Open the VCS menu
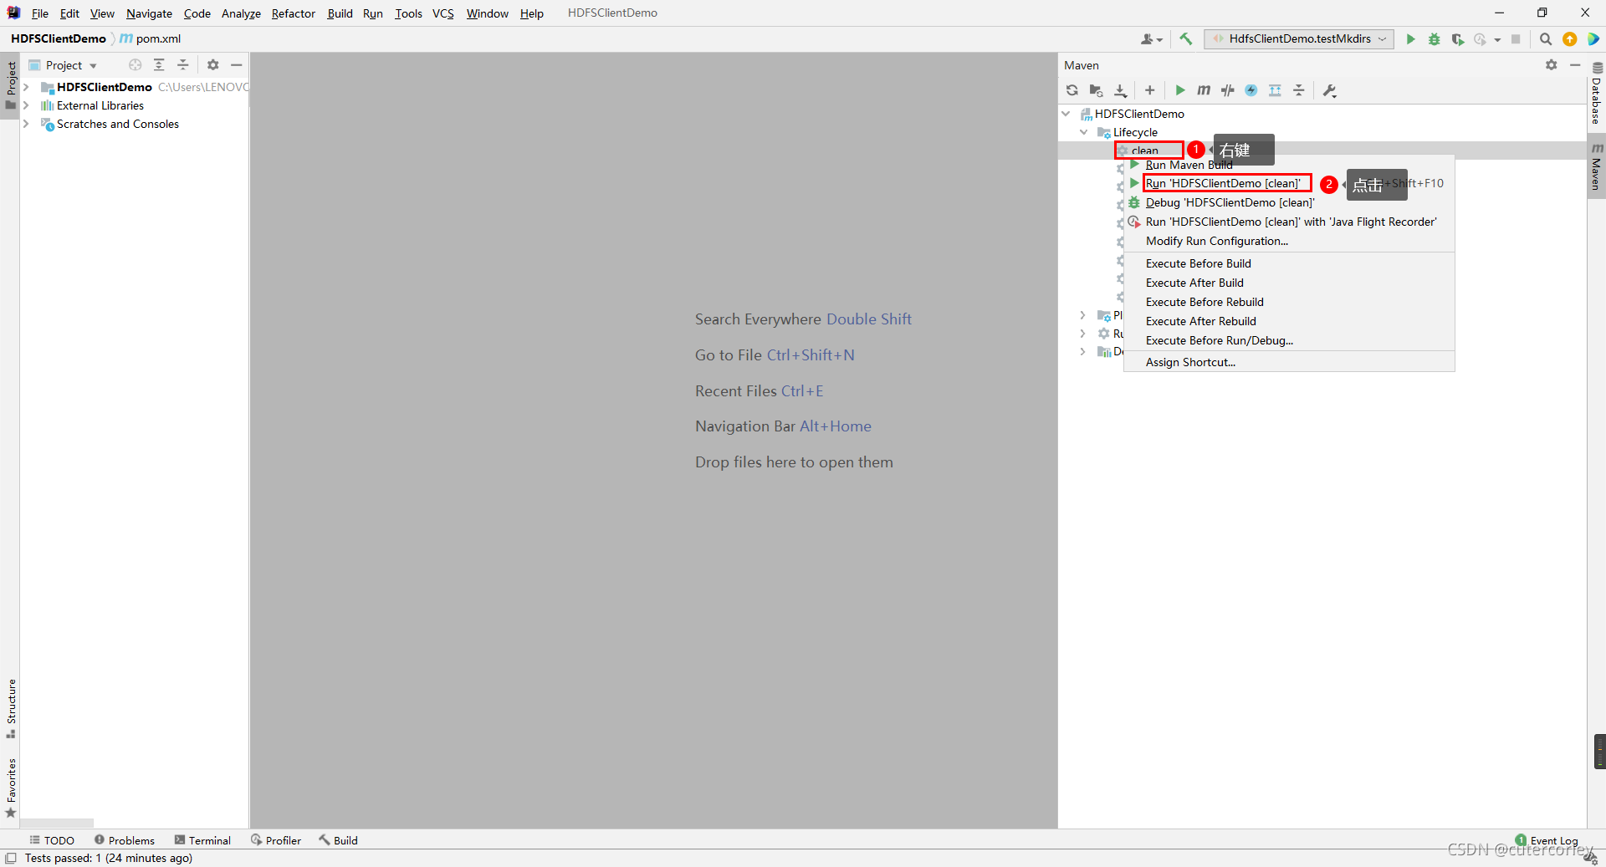Screen dimensions: 1606x867 point(443,13)
